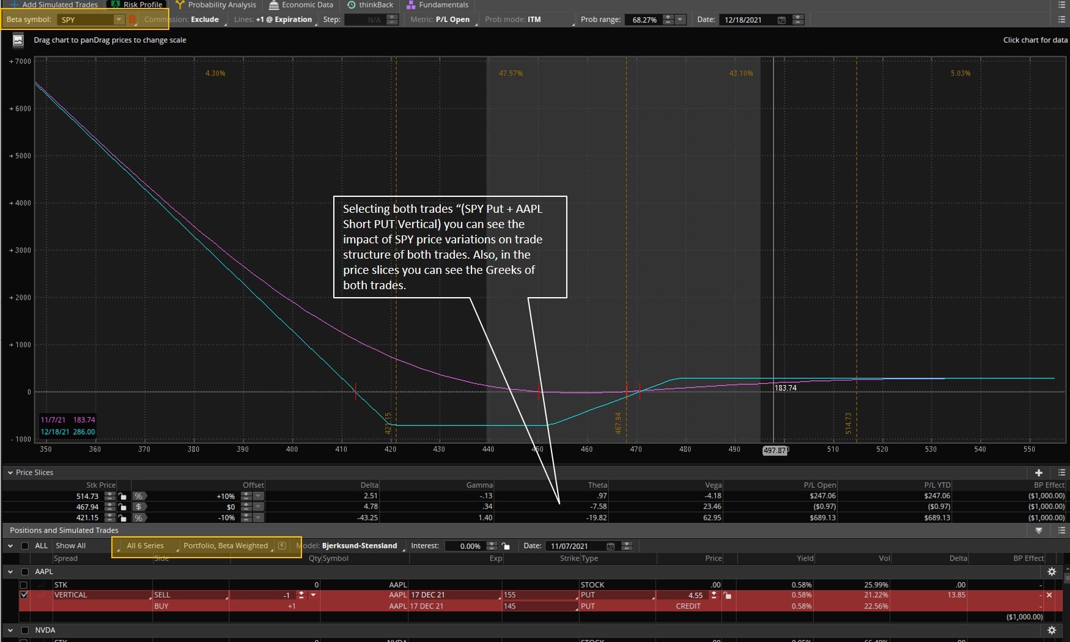
Task: Adjust the Prob range 68.27% stepper
Action: coord(668,20)
